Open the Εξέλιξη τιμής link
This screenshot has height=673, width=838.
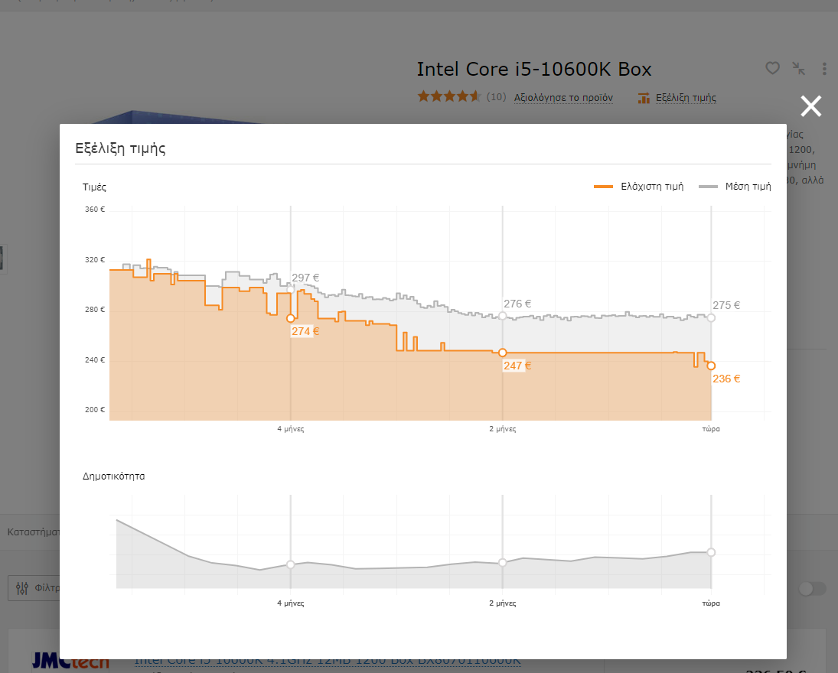(686, 98)
